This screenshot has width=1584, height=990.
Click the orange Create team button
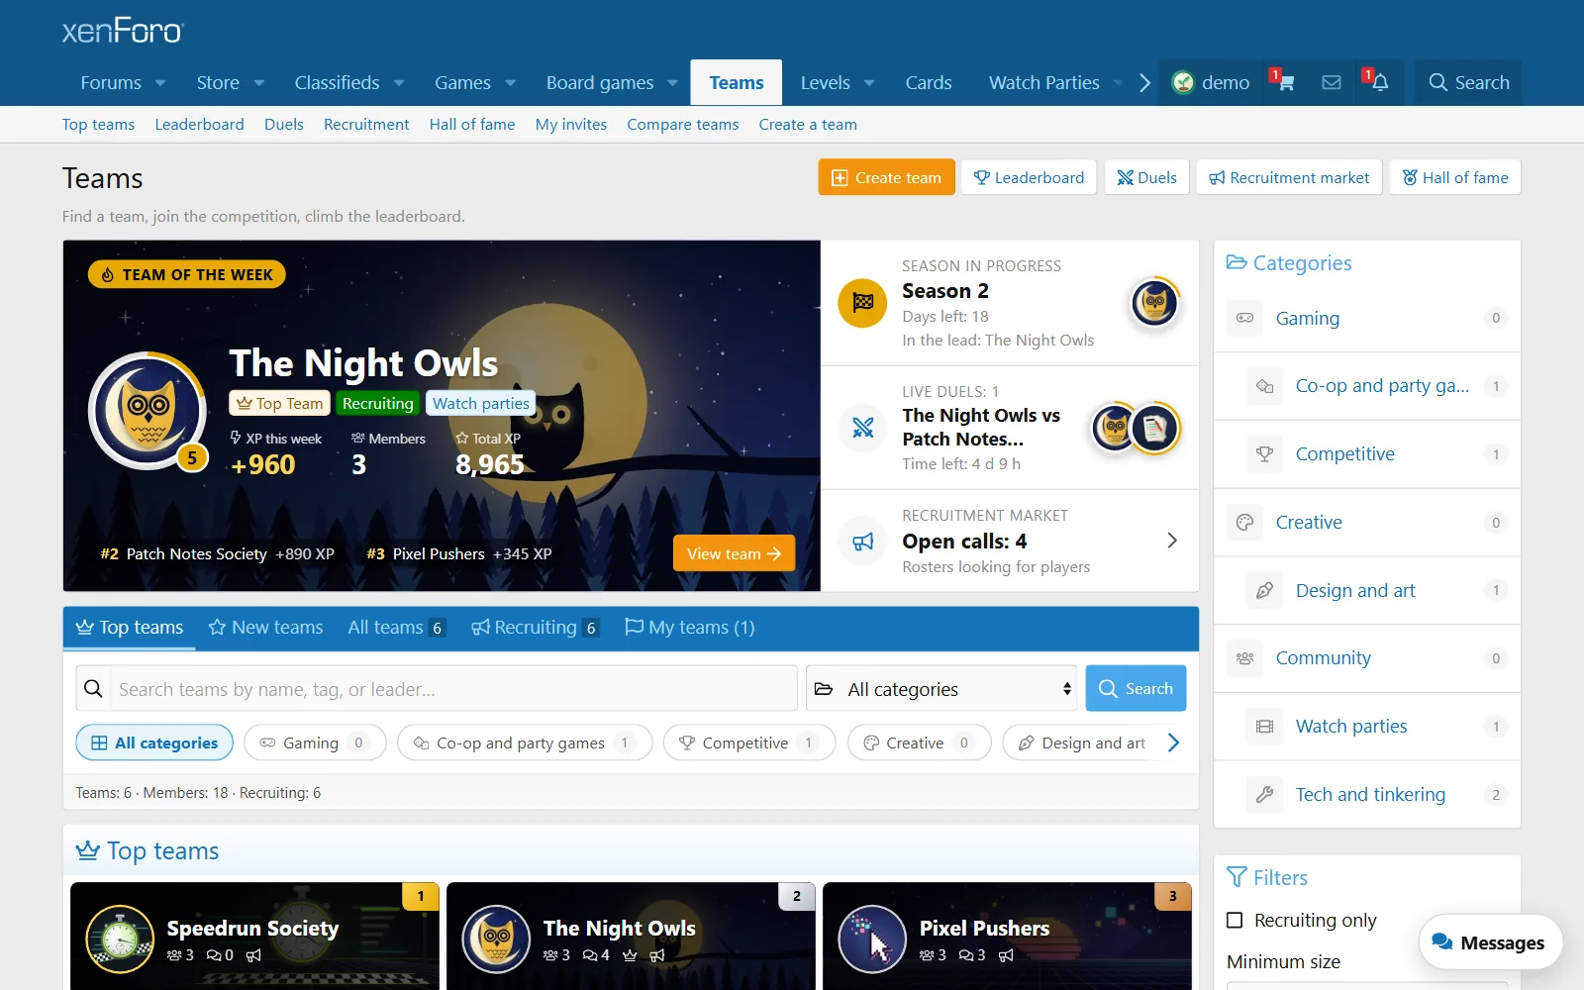point(886,177)
